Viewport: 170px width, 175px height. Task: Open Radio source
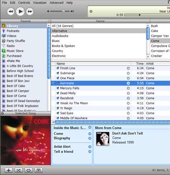point(24,46)
